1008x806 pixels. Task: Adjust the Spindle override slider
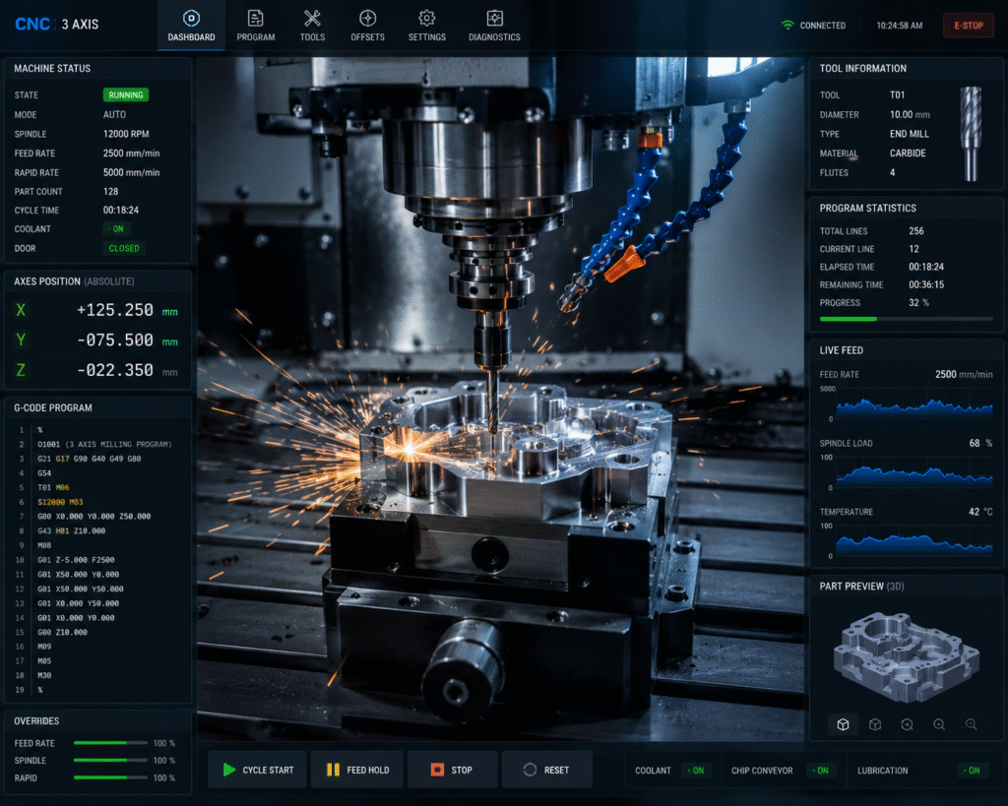tap(110, 761)
